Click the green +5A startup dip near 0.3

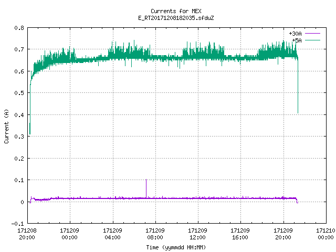[x=30, y=129]
